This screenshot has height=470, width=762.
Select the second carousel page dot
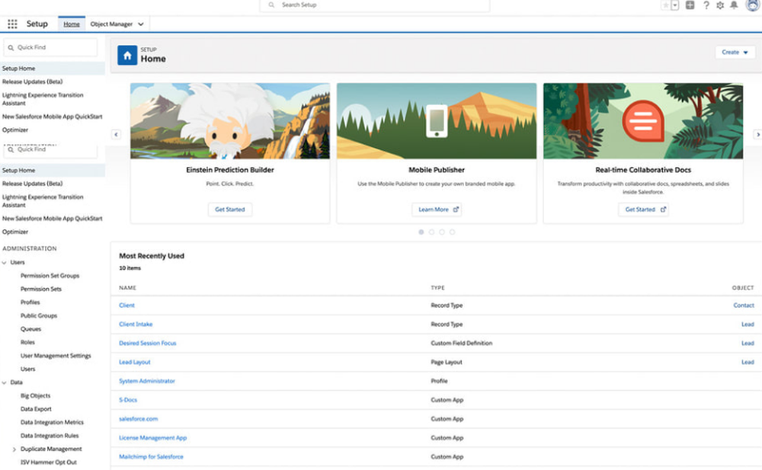click(431, 232)
